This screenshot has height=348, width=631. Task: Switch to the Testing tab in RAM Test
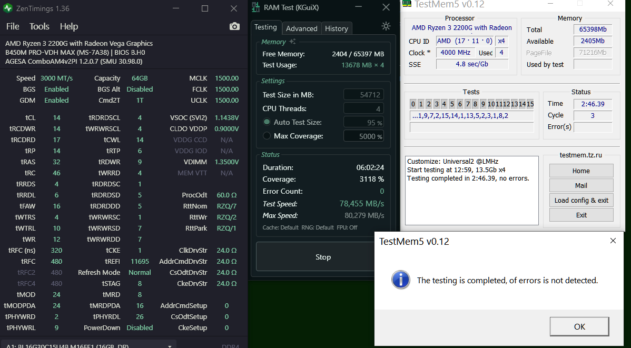click(265, 27)
